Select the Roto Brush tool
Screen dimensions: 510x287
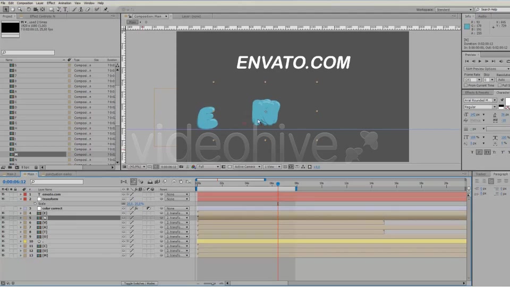(97, 10)
